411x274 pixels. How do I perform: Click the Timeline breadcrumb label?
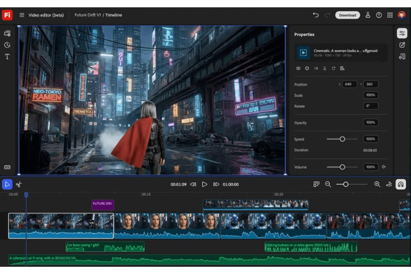114,15
